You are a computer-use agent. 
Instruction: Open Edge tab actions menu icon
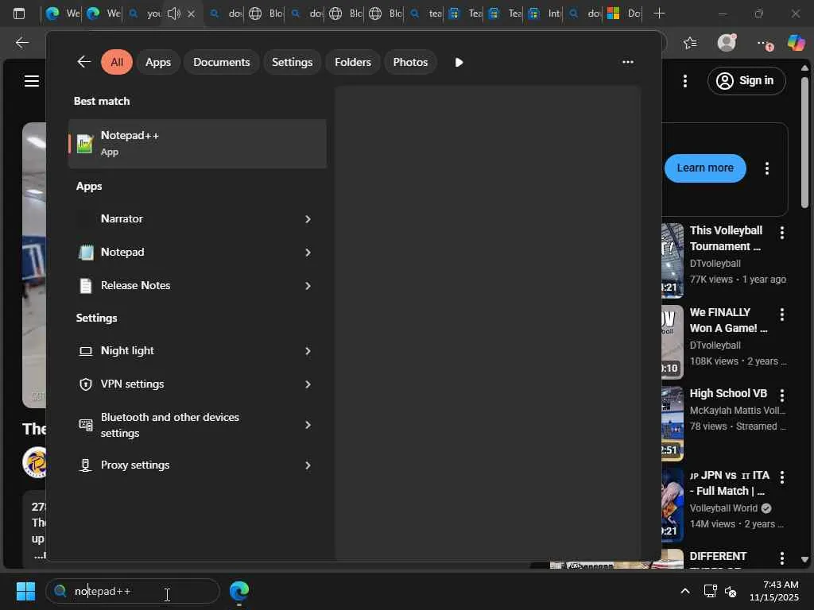(19, 14)
